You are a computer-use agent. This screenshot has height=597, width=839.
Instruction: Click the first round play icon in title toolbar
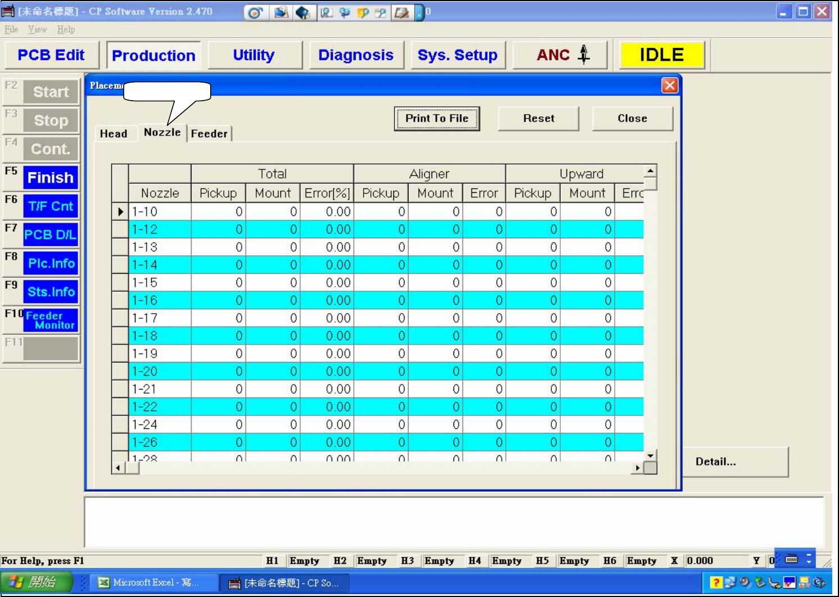click(255, 12)
